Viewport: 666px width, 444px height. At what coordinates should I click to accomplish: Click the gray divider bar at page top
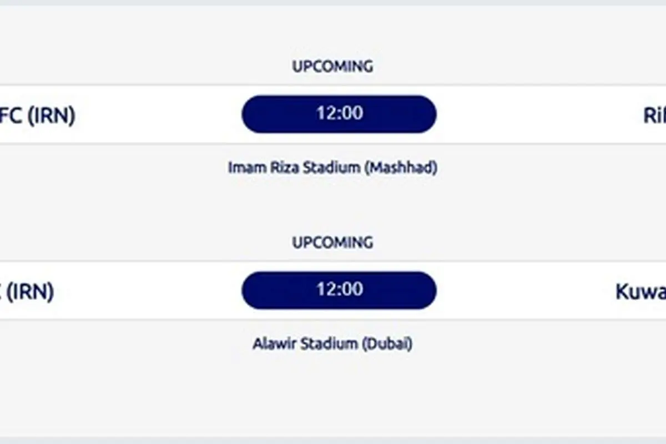tap(333, 3)
